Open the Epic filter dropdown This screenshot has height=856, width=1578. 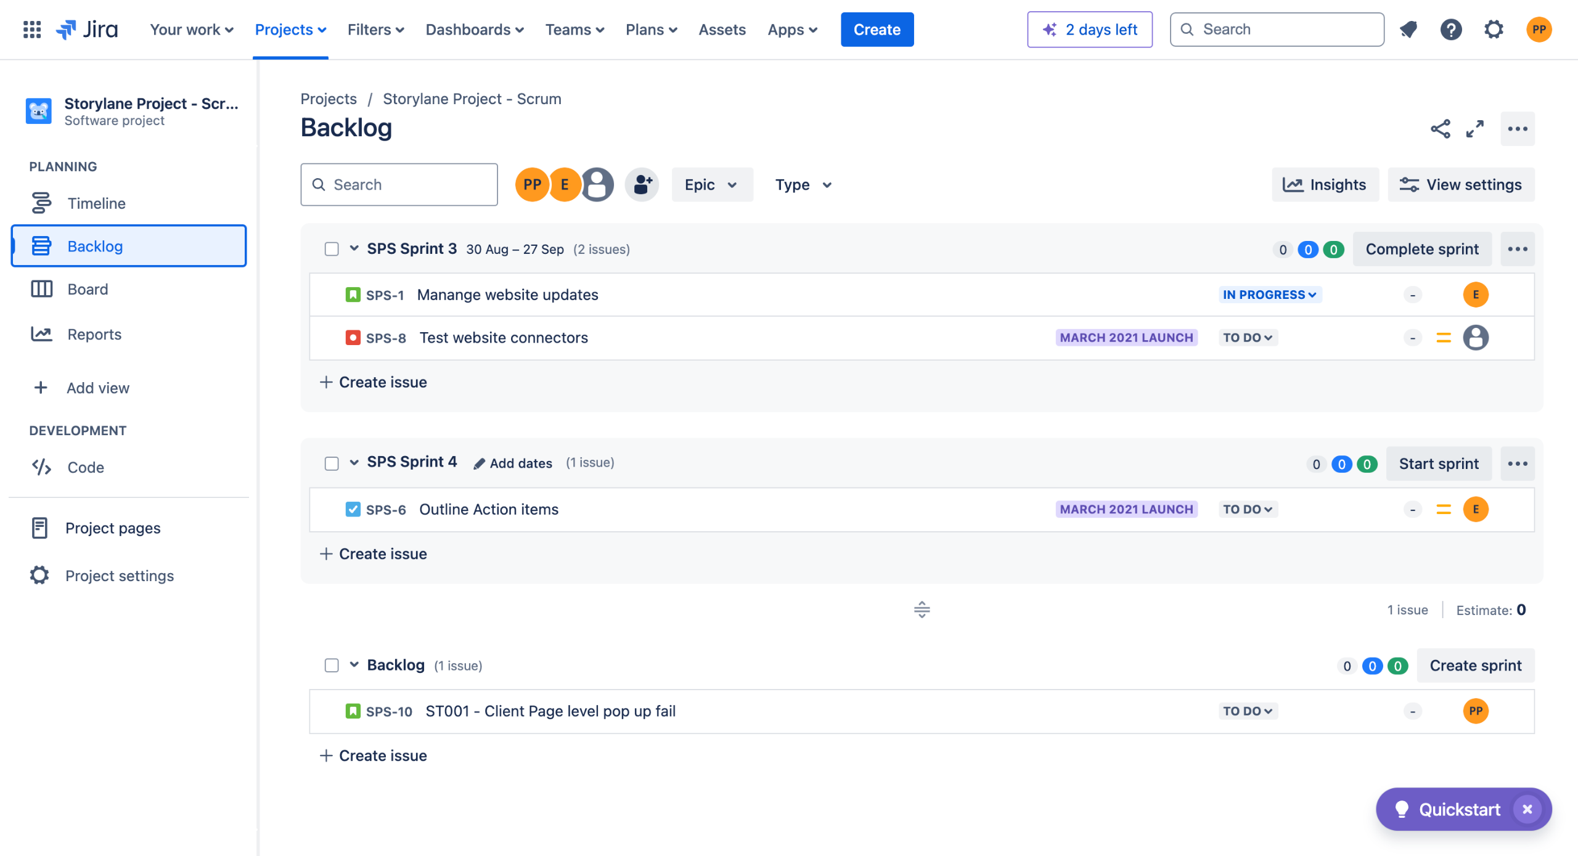coord(711,184)
